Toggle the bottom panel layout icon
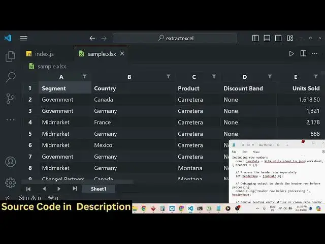 click(x=267, y=38)
